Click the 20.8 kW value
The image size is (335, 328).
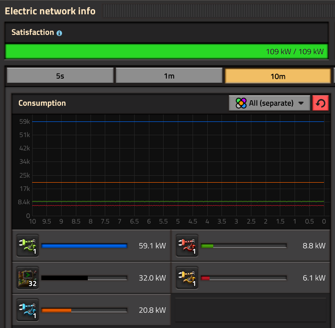152,310
